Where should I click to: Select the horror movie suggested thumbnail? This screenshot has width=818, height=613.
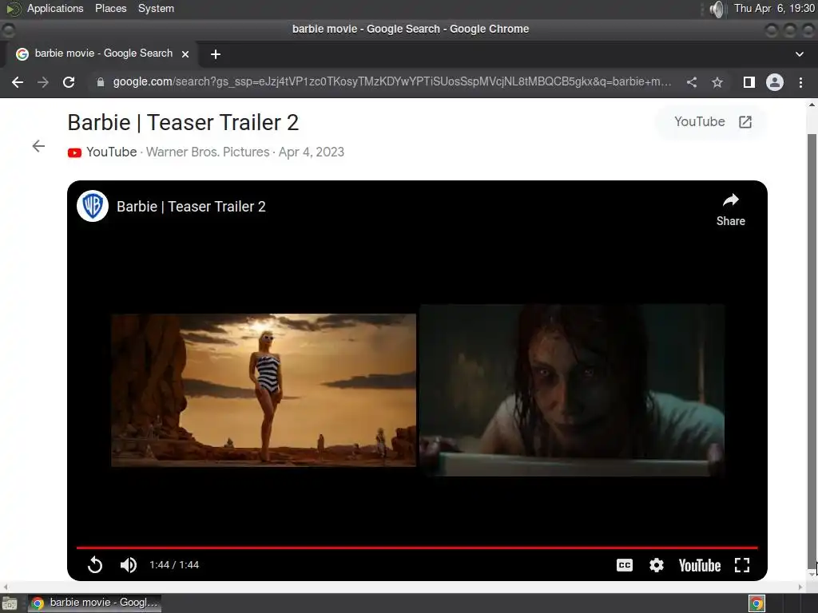pyautogui.click(x=572, y=390)
